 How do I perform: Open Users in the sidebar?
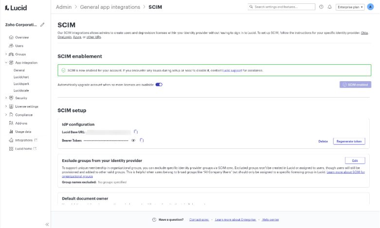tap(19, 46)
